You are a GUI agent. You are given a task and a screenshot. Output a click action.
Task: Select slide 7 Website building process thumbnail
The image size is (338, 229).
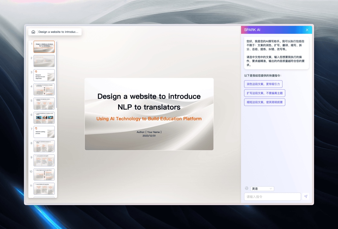pos(44,132)
